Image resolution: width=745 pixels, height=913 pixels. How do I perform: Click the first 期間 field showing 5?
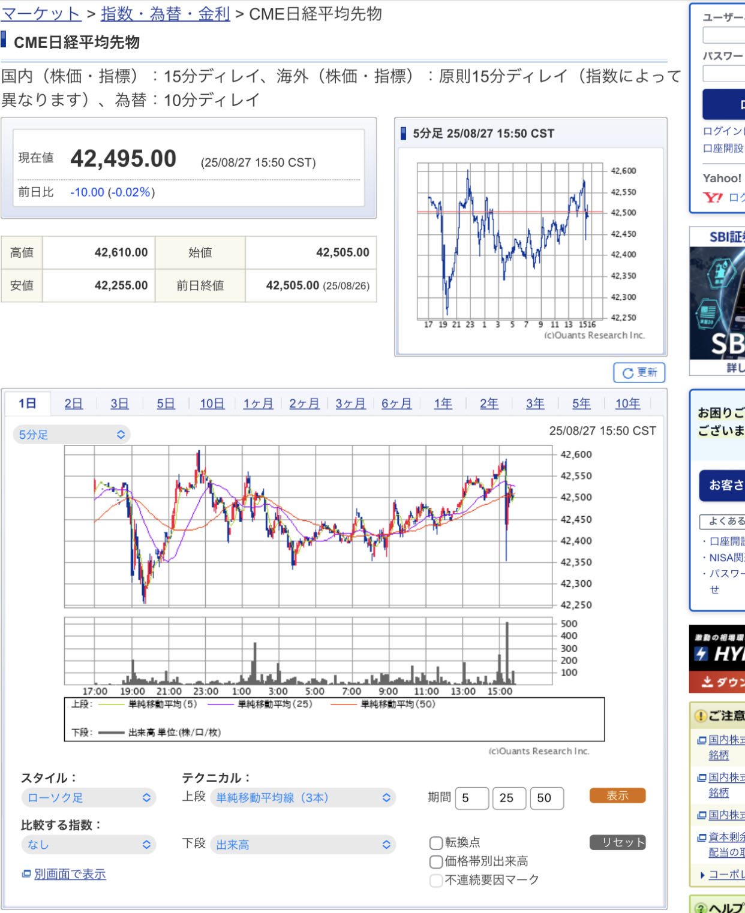pyautogui.click(x=472, y=798)
